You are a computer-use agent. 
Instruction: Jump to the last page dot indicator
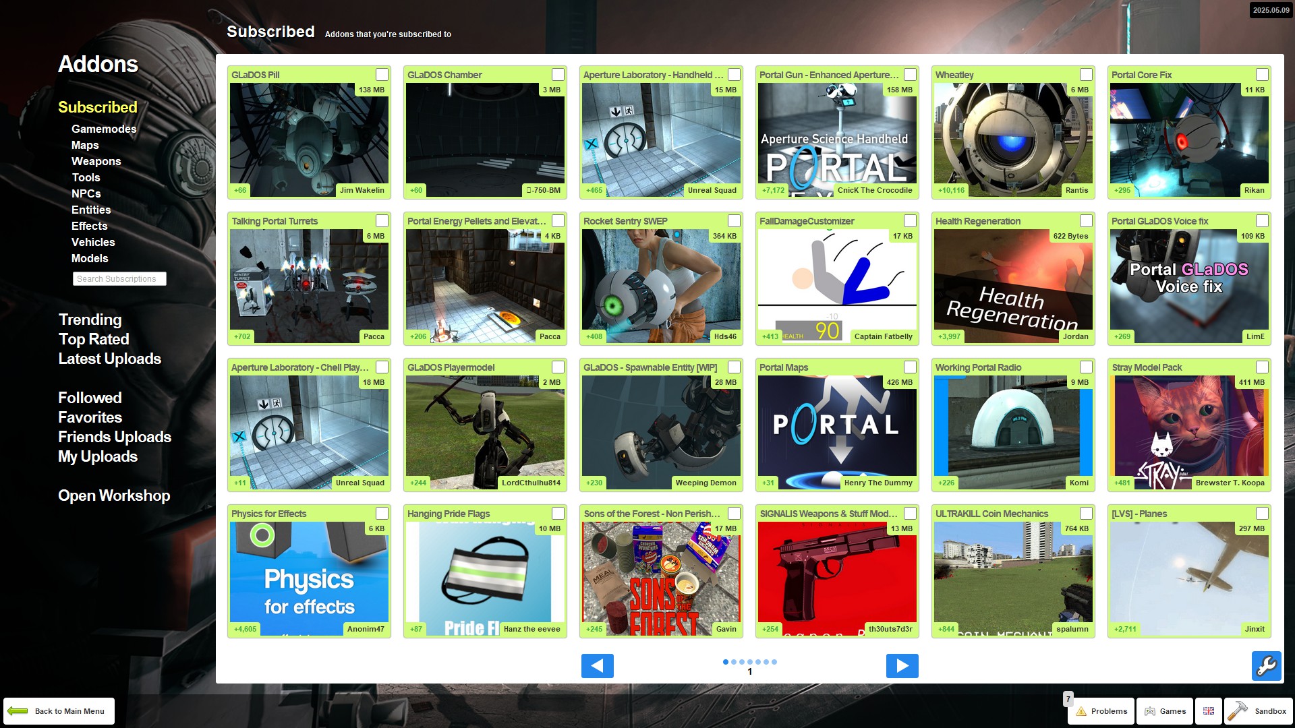774,662
